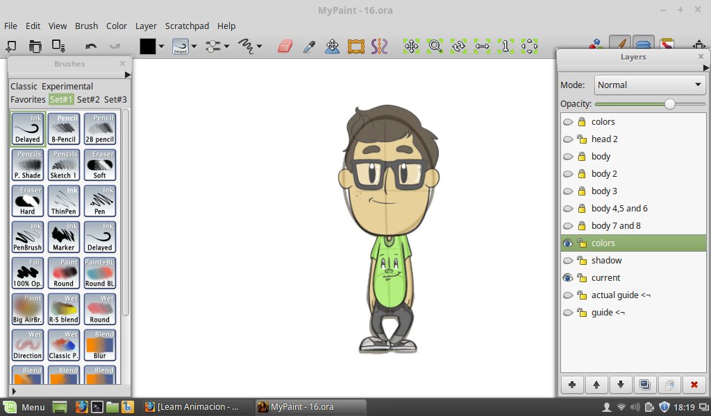The height and width of the screenshot is (416, 711).
Task: Open brush settings dropdown arrow
Action: 226,46
